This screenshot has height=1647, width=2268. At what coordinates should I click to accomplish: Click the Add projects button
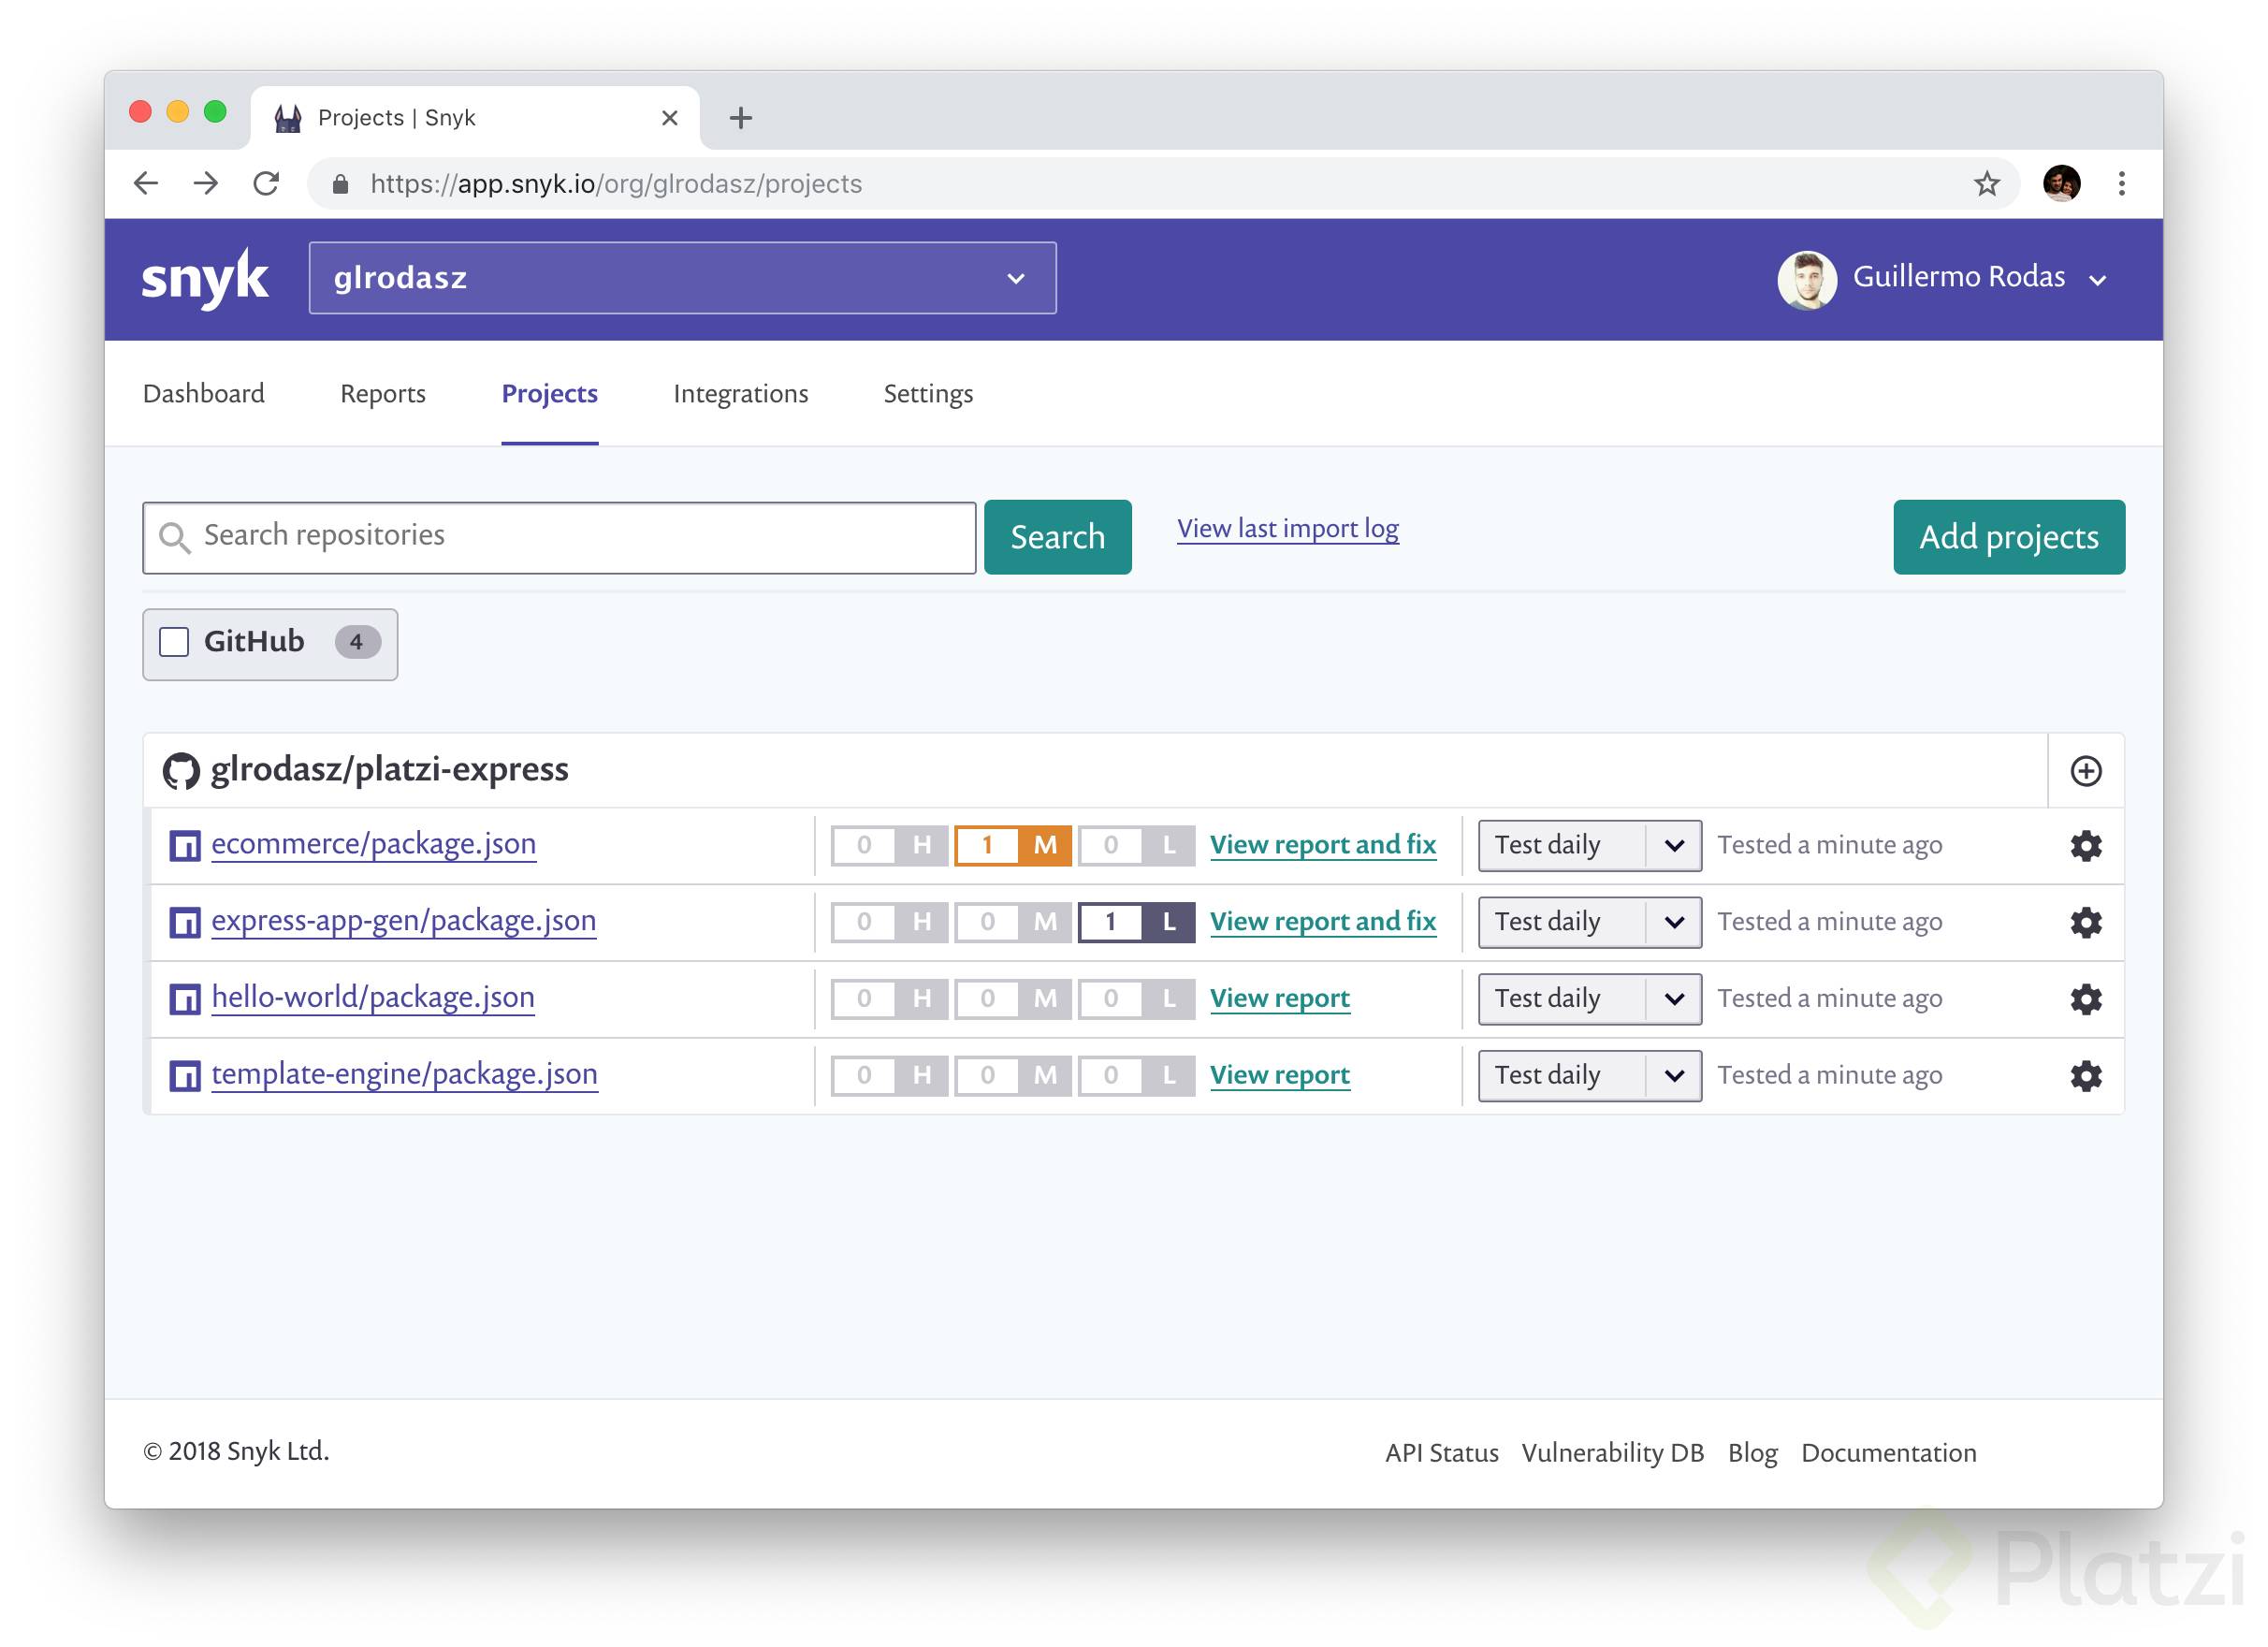[x=2008, y=537]
